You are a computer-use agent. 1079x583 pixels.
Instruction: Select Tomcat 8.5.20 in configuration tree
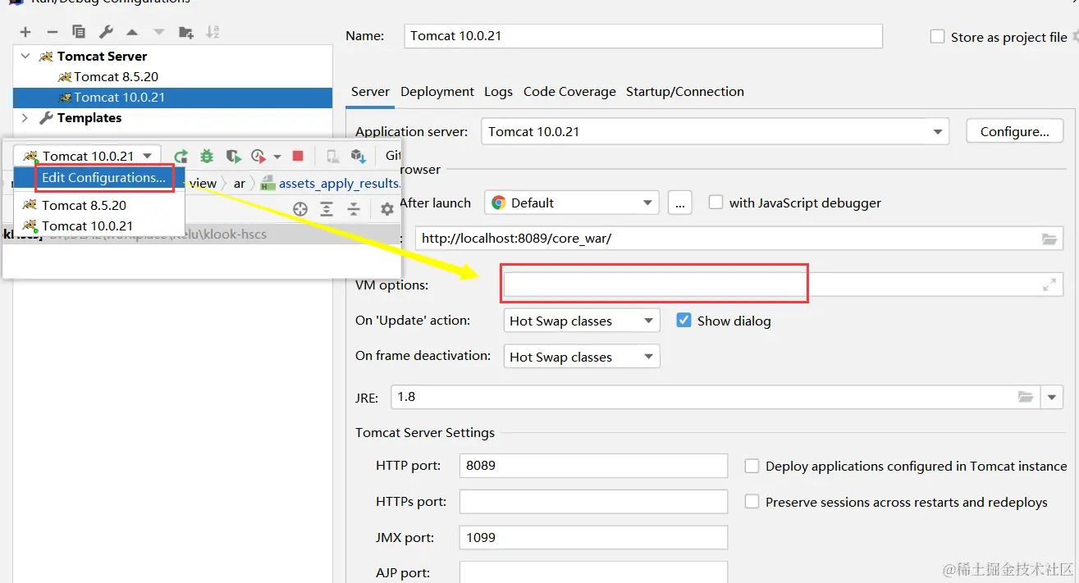(115, 77)
